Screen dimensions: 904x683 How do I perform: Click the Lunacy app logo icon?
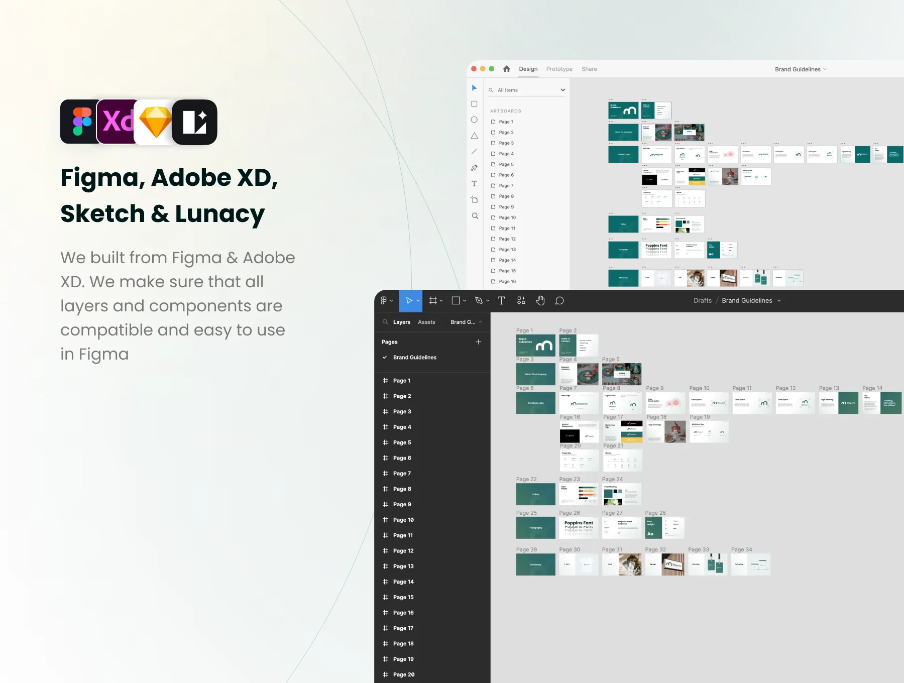195,122
